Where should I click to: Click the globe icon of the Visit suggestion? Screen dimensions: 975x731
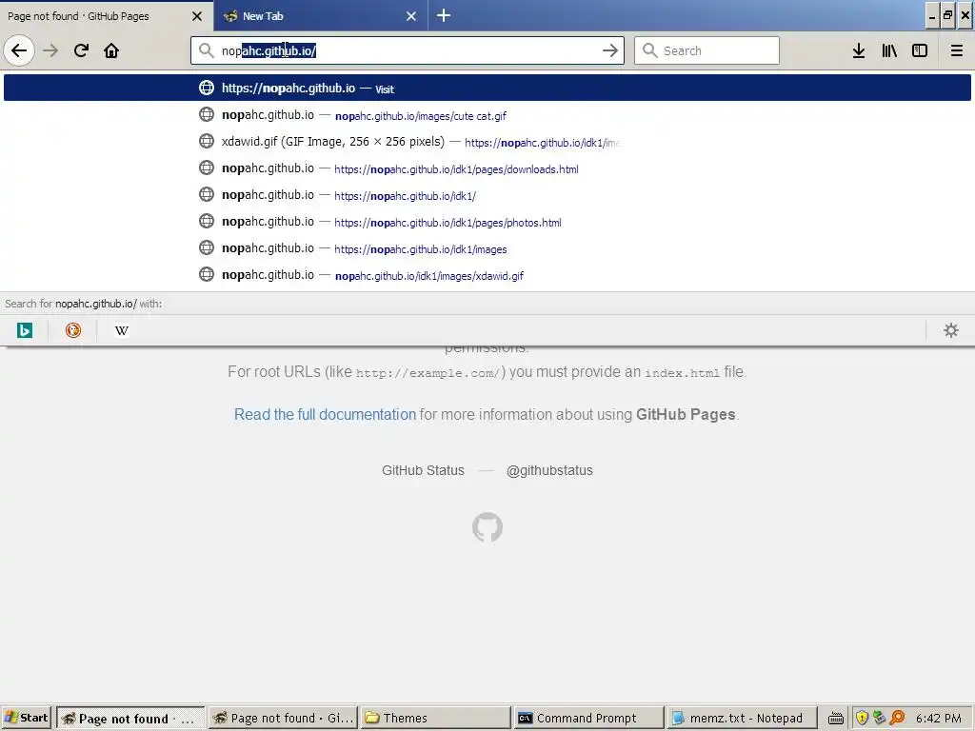click(207, 88)
